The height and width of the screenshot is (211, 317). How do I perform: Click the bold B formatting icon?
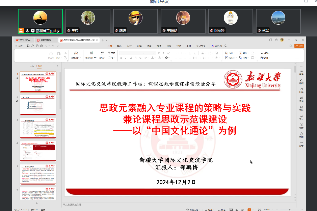point(121,58)
